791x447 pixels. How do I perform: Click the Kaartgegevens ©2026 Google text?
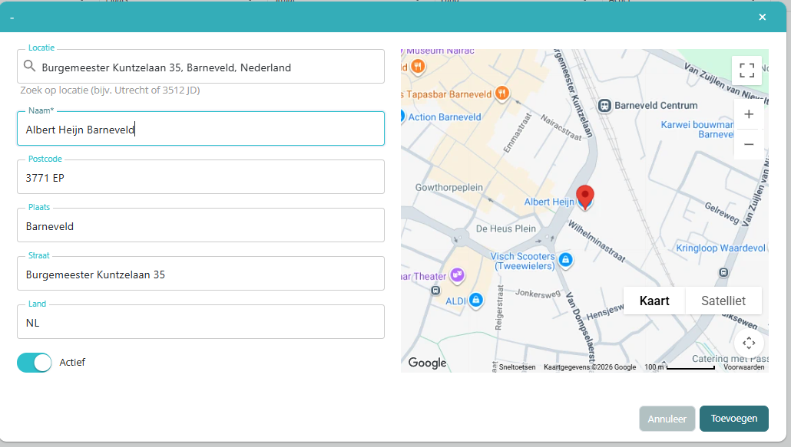coord(590,367)
